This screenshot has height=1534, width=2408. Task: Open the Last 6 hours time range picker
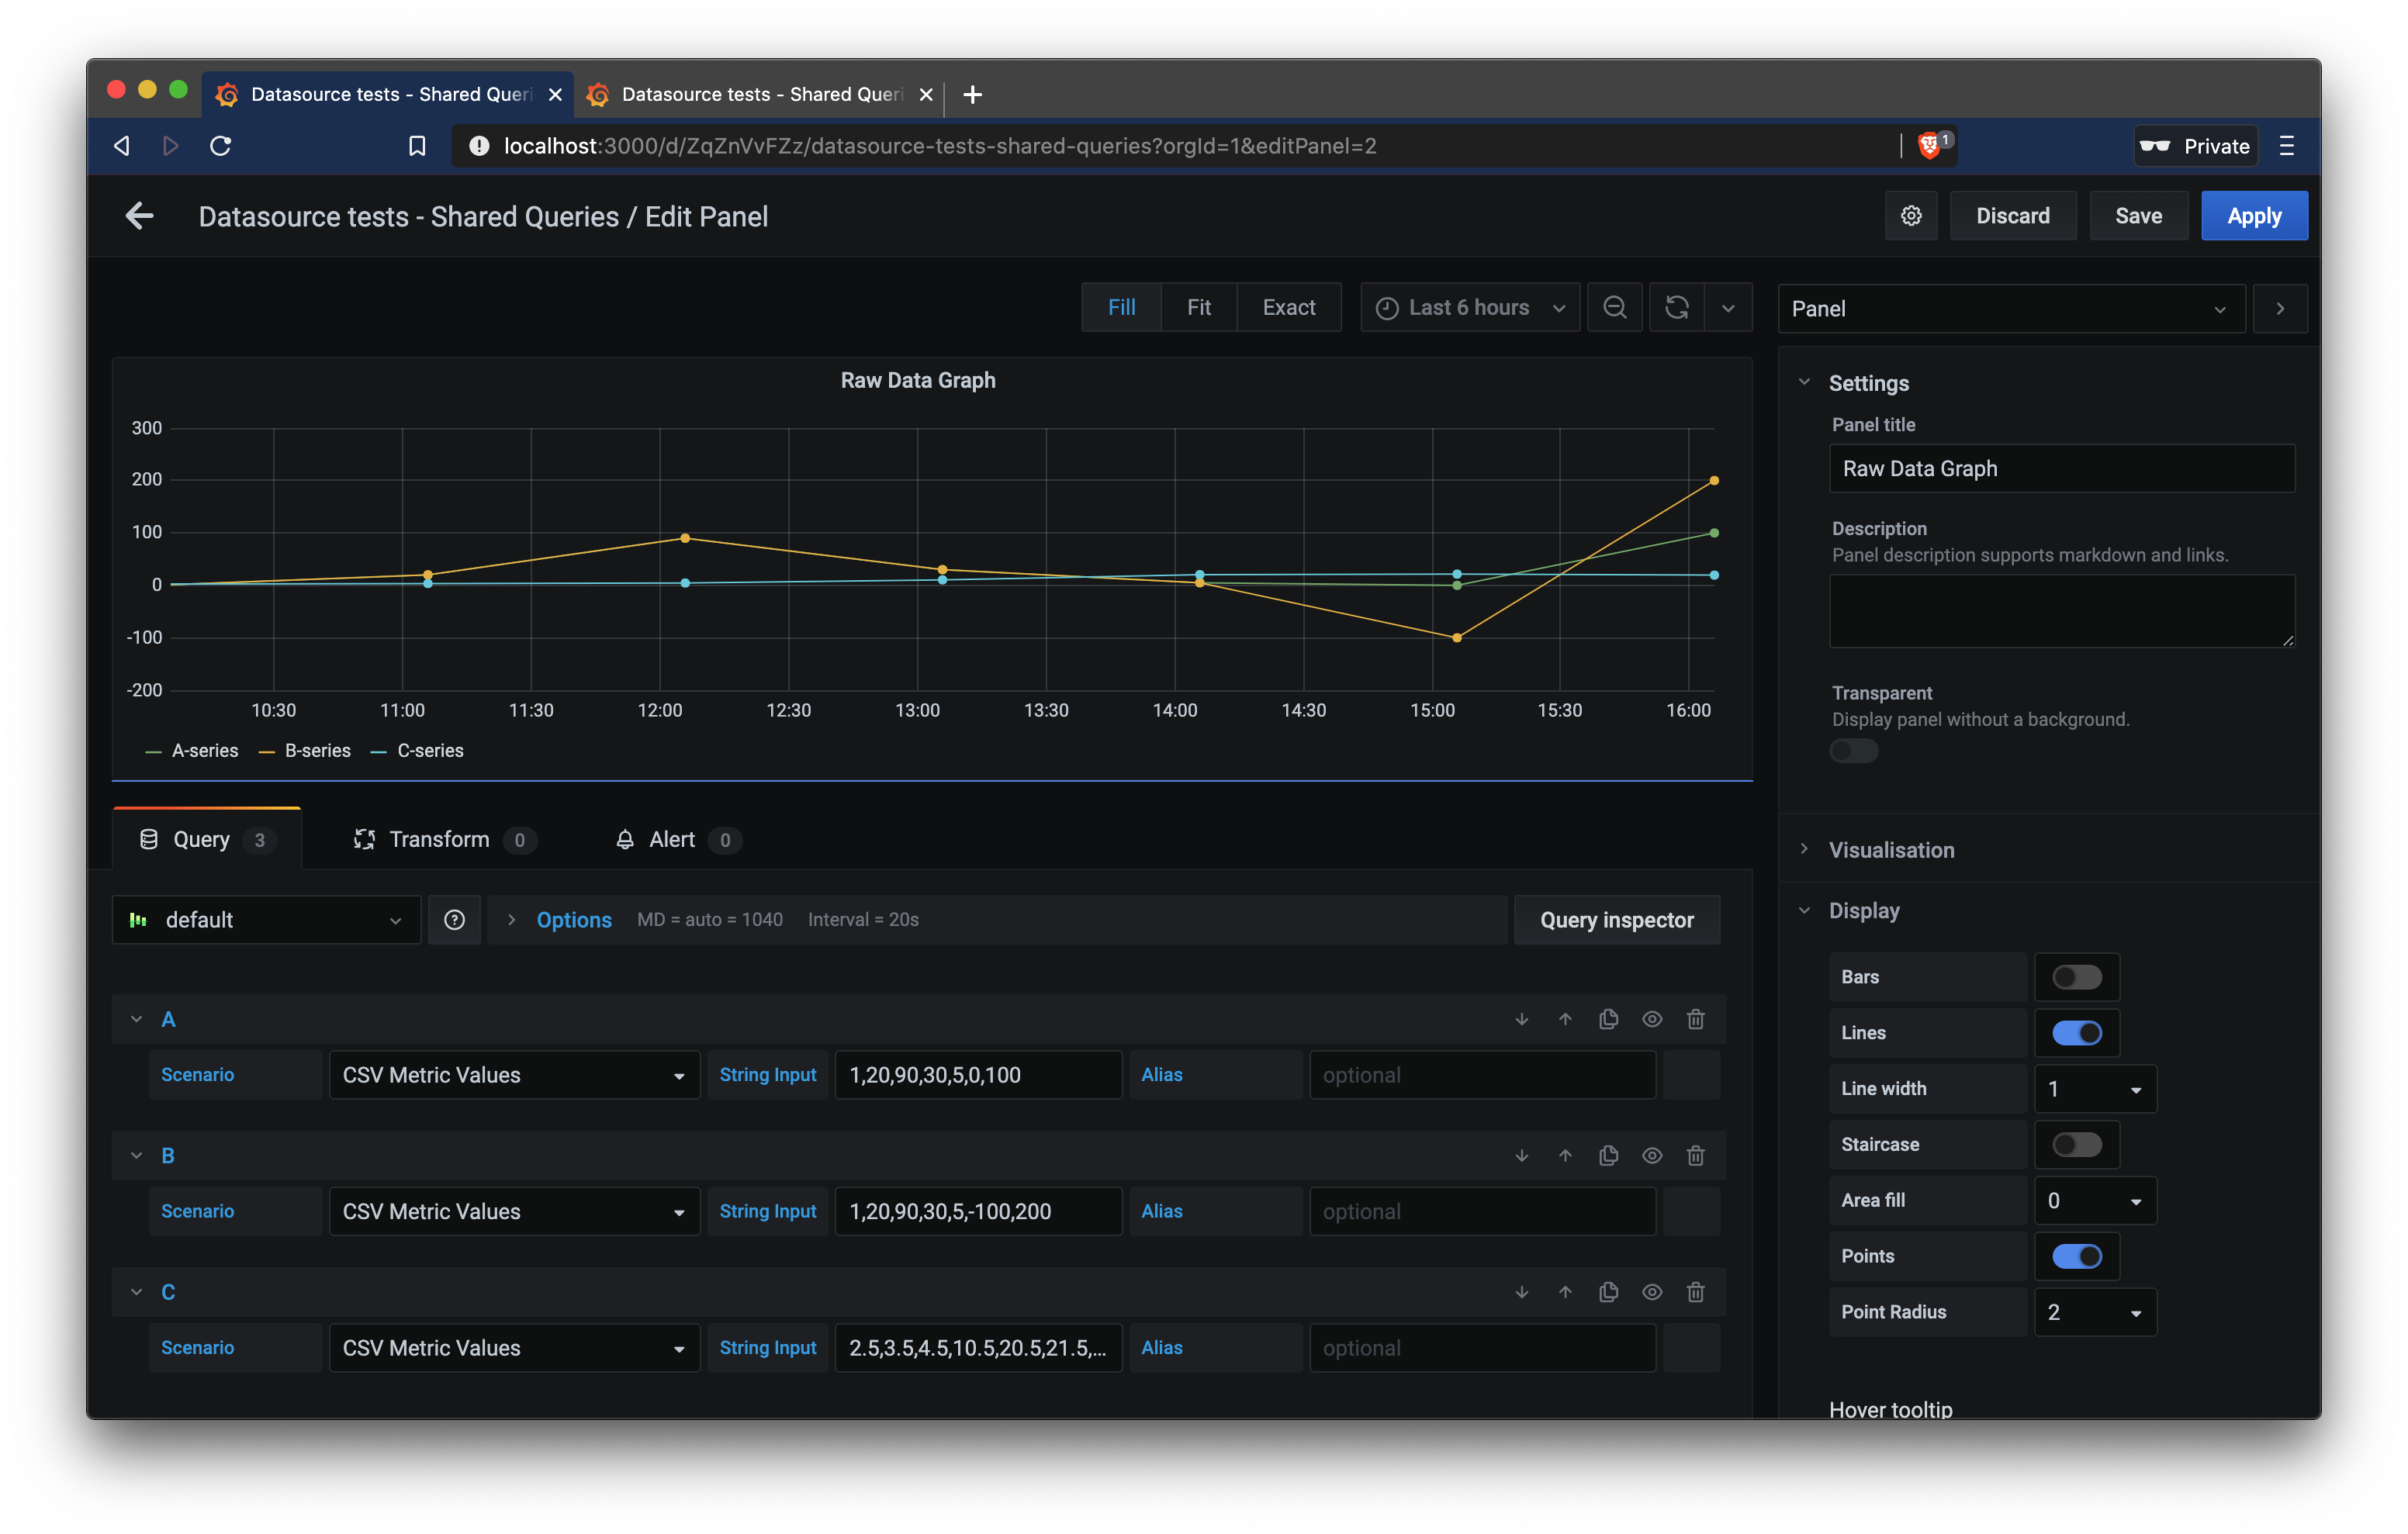click(x=1469, y=307)
